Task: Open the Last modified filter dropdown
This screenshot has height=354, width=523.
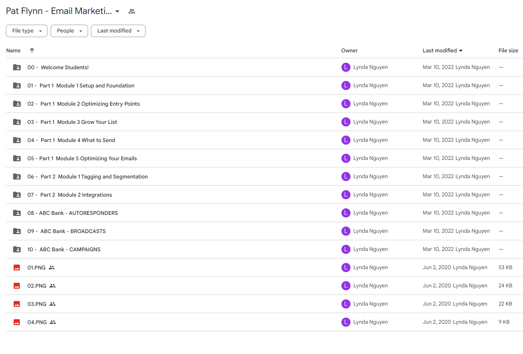Action: [118, 31]
